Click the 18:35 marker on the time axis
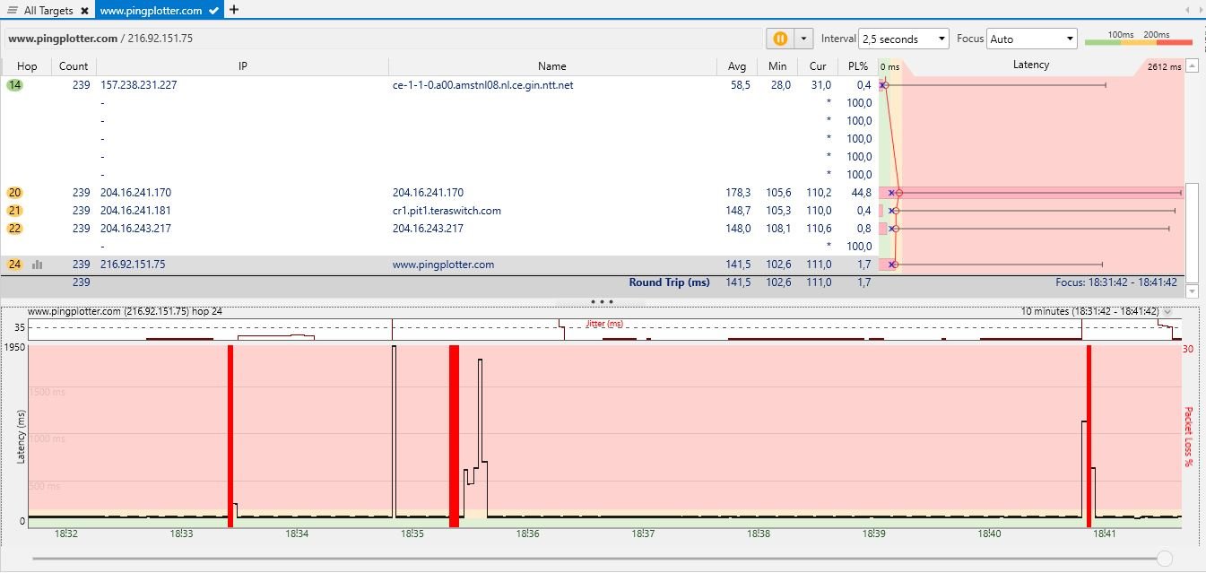The height and width of the screenshot is (573, 1206). [412, 534]
